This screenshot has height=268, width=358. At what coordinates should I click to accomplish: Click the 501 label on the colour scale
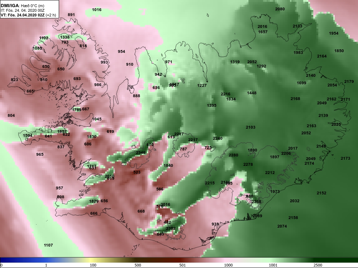(x=183, y=265)
